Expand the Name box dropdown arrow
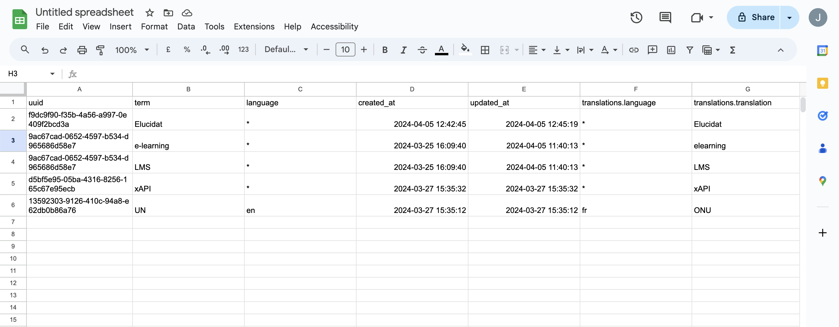 point(52,74)
